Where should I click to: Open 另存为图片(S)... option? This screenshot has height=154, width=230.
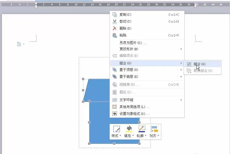coord(147,43)
